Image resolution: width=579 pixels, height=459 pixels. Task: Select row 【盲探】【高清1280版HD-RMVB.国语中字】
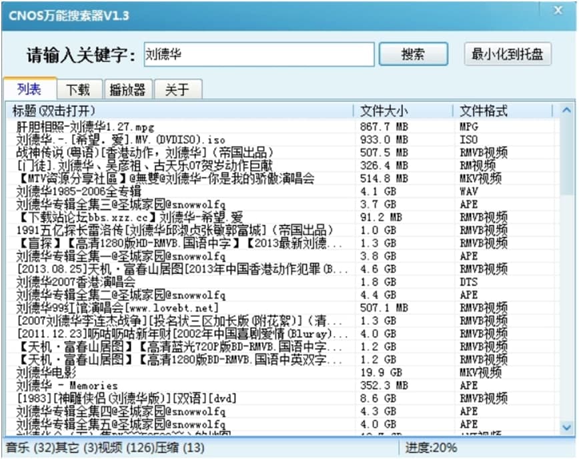(280, 243)
